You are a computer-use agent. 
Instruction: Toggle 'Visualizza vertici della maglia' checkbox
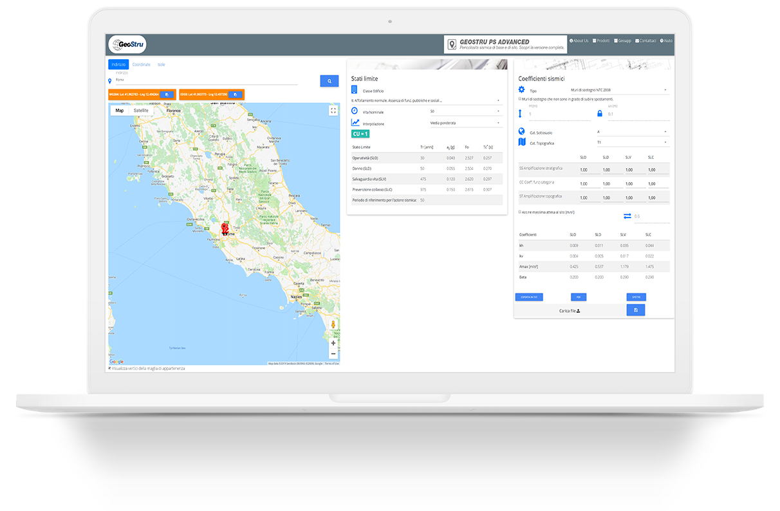tap(110, 369)
